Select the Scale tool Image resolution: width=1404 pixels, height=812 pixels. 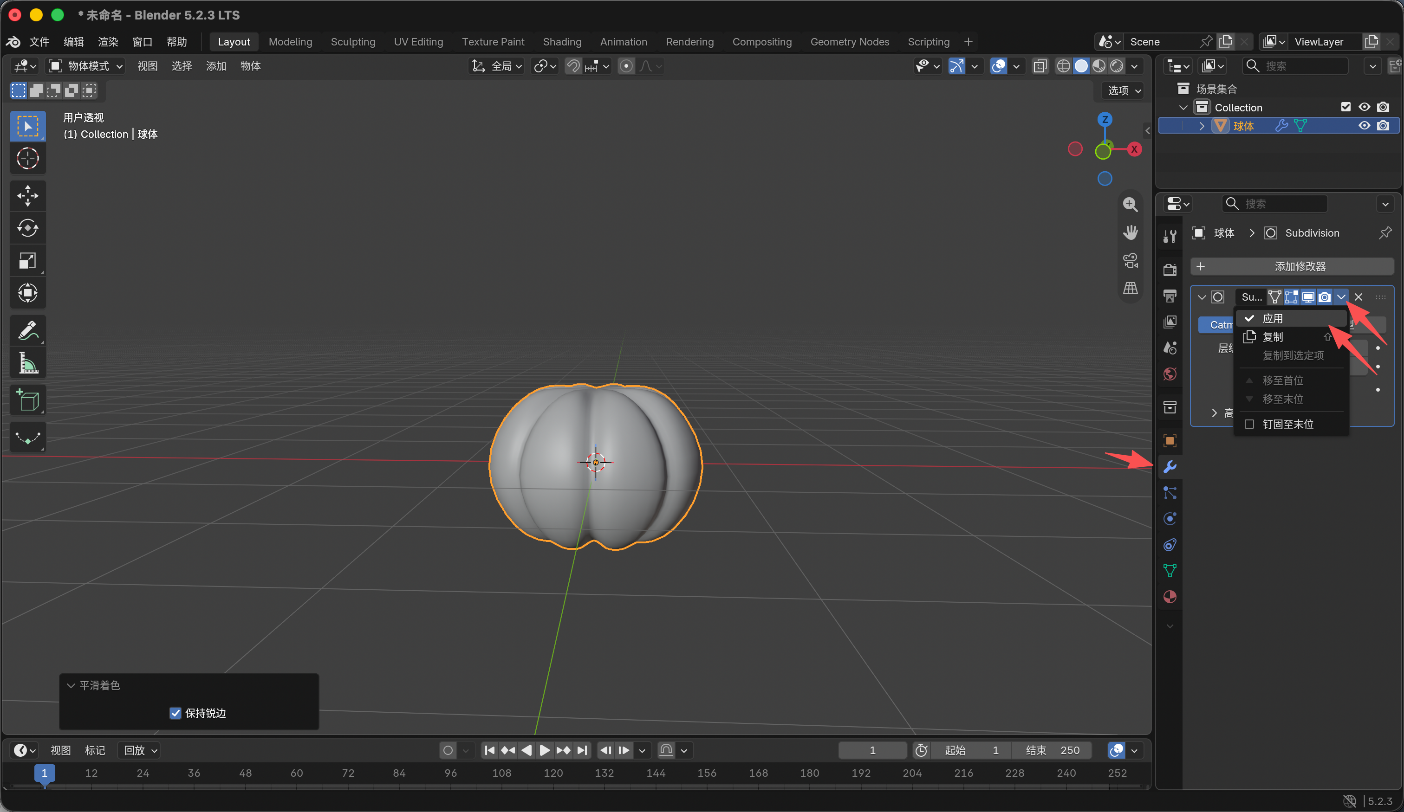[27, 260]
